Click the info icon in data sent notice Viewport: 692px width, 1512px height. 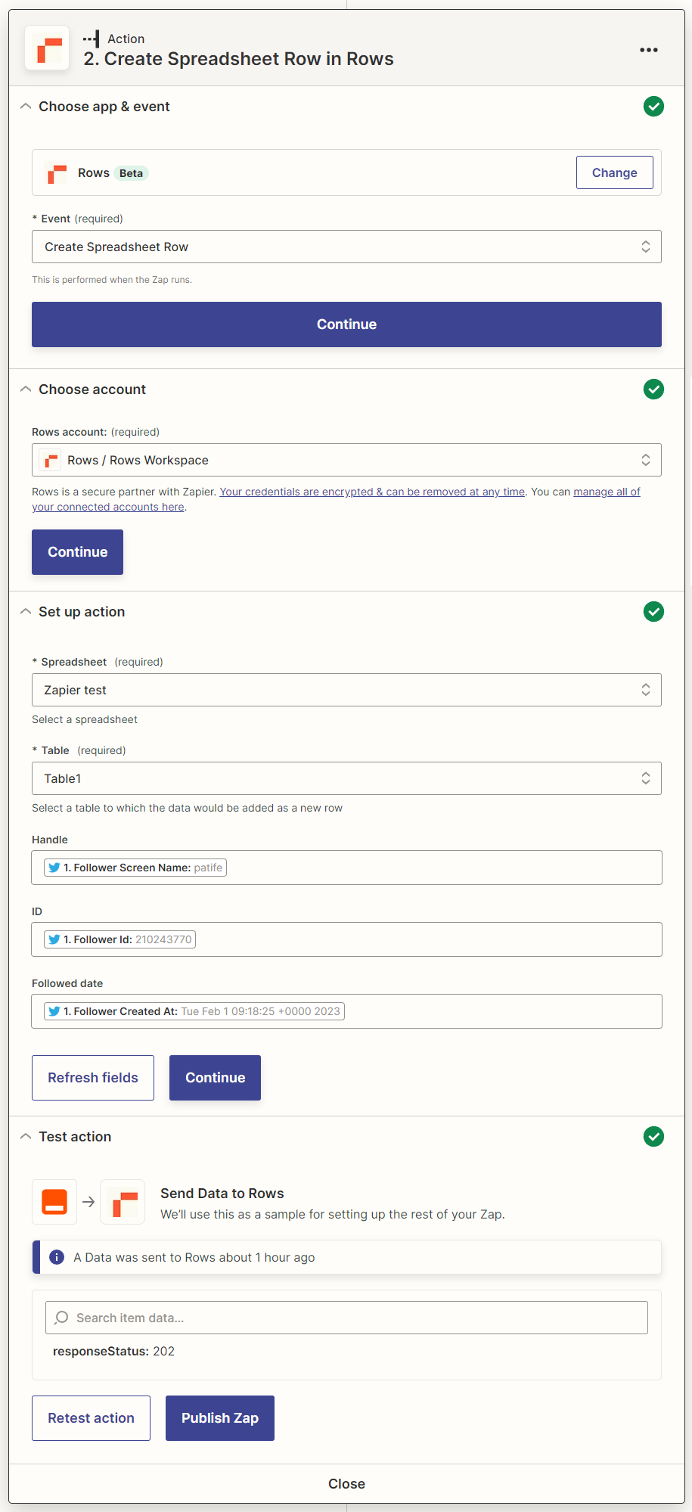(x=57, y=1257)
